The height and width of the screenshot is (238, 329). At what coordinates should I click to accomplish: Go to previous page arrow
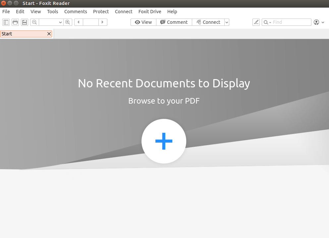[79, 22]
